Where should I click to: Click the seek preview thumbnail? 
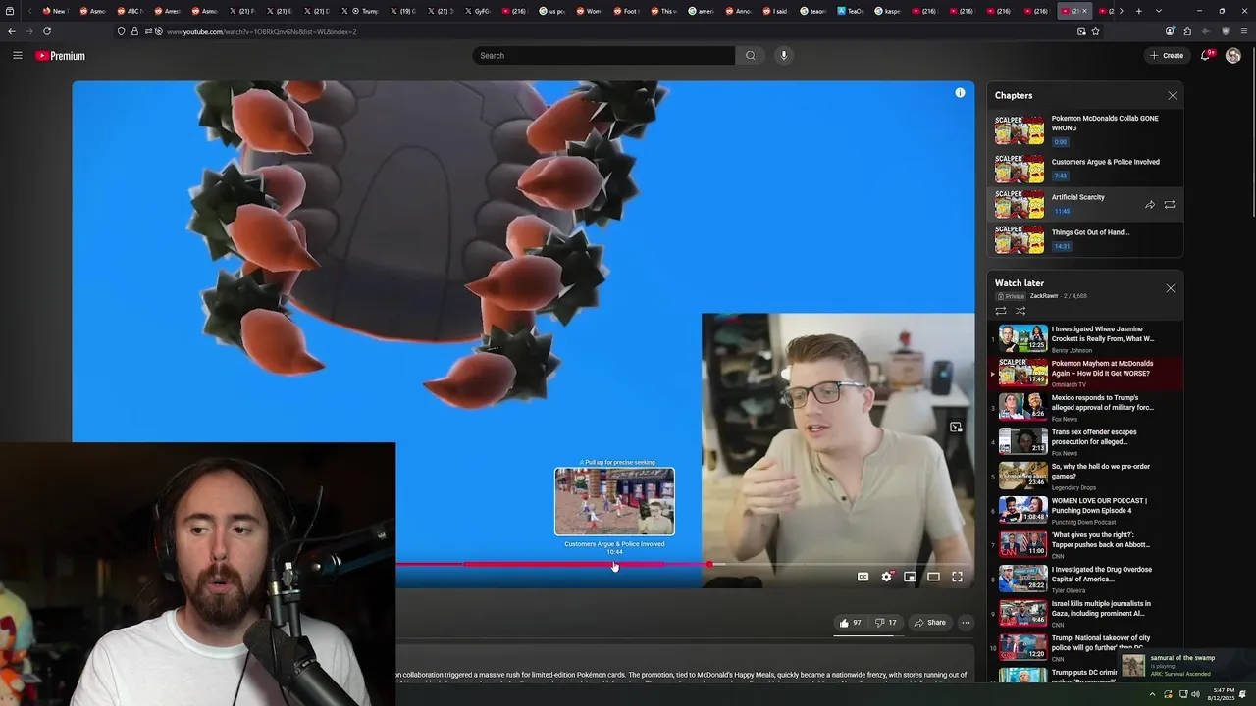click(614, 501)
